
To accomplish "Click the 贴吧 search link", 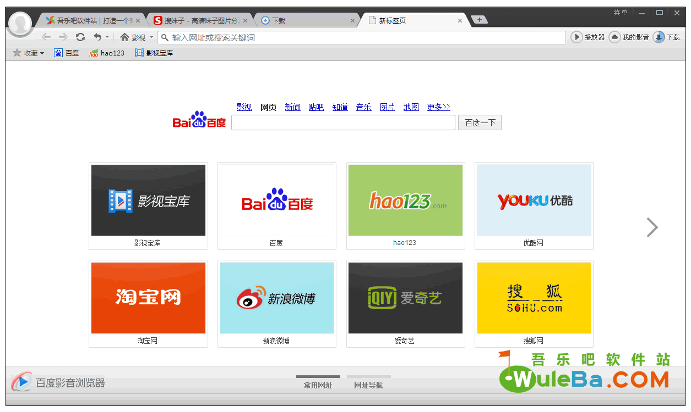I will tap(316, 107).
